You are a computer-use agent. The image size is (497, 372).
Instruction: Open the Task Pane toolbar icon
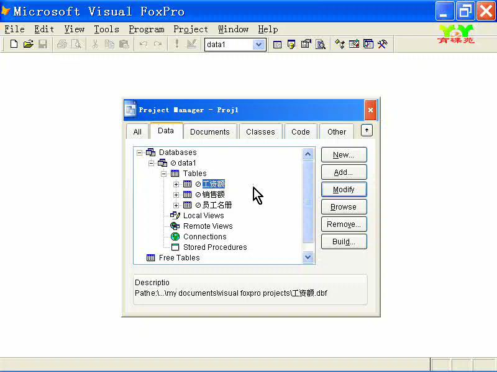click(368, 44)
